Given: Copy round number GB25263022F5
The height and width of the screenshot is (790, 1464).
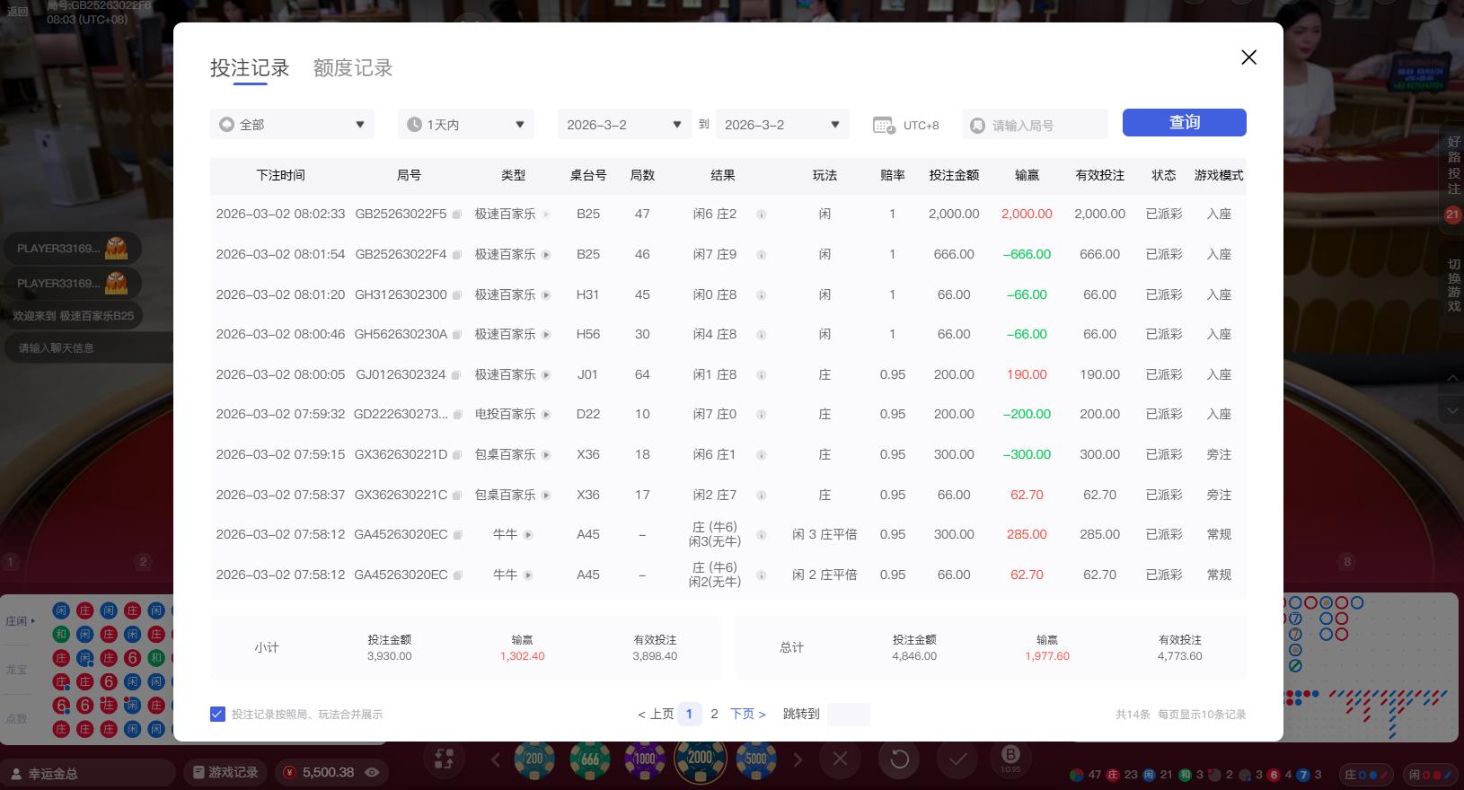Looking at the screenshot, I should pyautogui.click(x=456, y=215).
